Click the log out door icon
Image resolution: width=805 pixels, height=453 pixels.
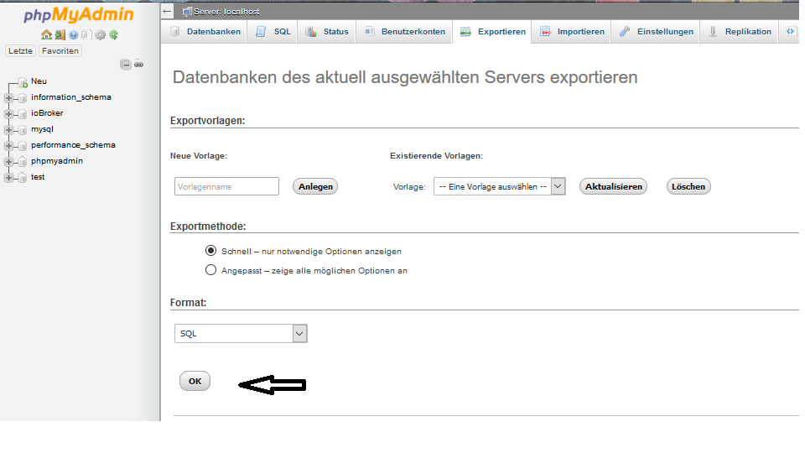click(x=60, y=35)
